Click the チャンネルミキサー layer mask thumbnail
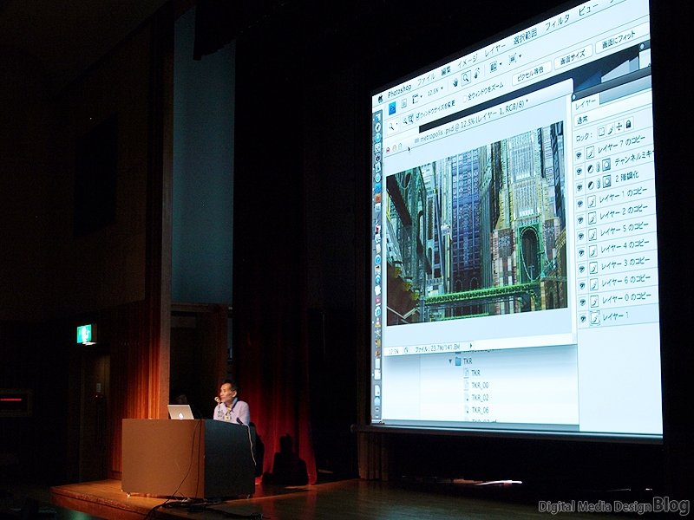This screenshot has height=520, width=694. pyautogui.click(x=606, y=165)
